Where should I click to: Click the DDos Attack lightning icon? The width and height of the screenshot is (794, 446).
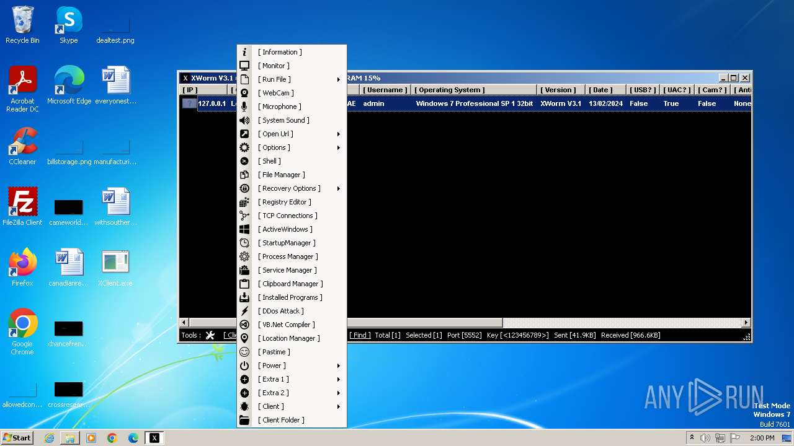(x=244, y=311)
